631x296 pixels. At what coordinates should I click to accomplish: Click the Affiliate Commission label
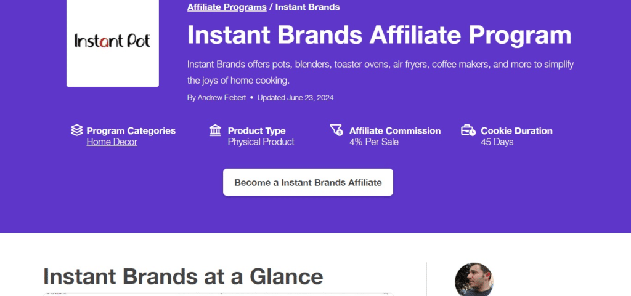[x=395, y=130]
